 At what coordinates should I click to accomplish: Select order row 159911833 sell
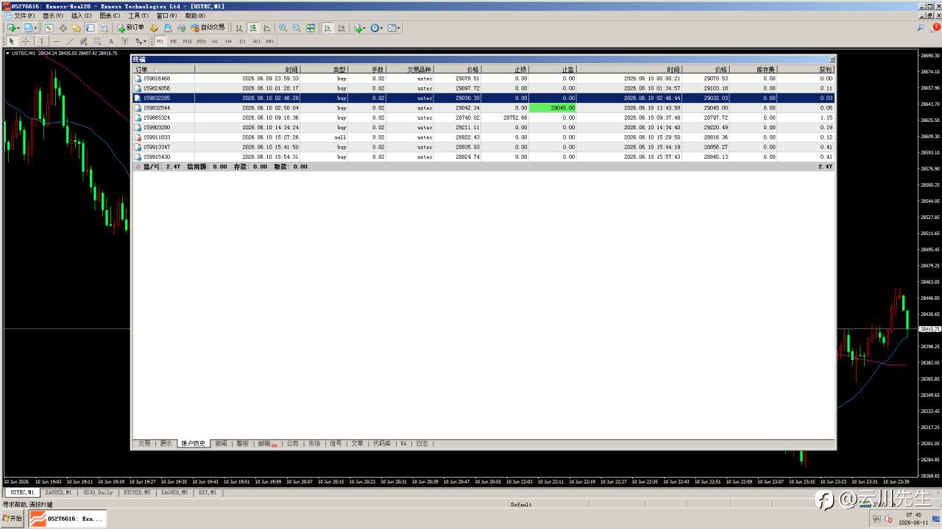(484, 137)
